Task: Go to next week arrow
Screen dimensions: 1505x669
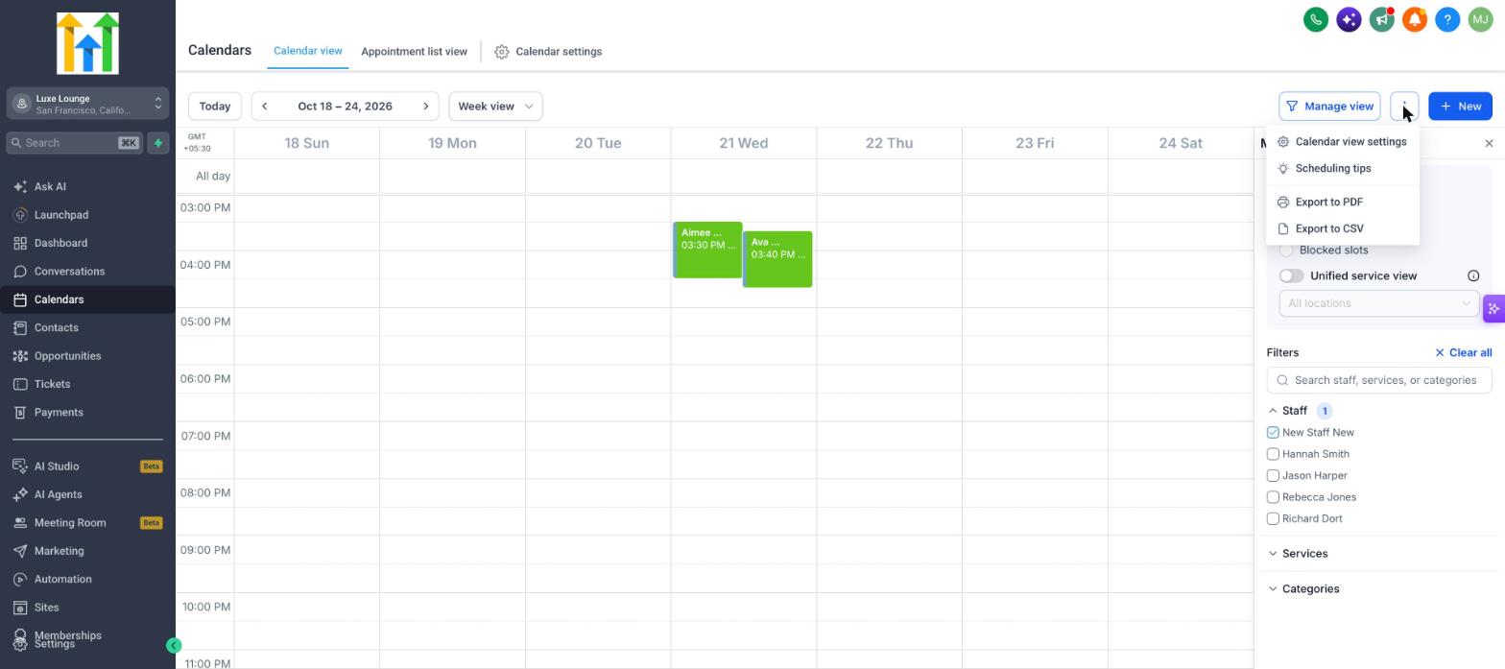Action: [425, 107]
